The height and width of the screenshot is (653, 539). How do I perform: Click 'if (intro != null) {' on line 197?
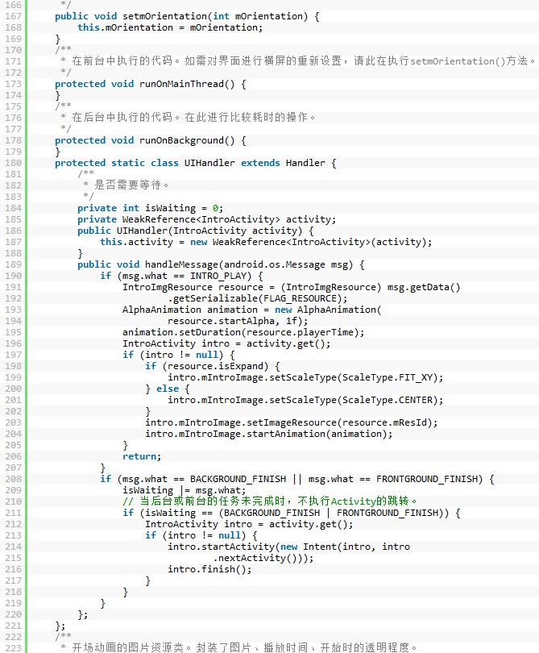coord(179,355)
